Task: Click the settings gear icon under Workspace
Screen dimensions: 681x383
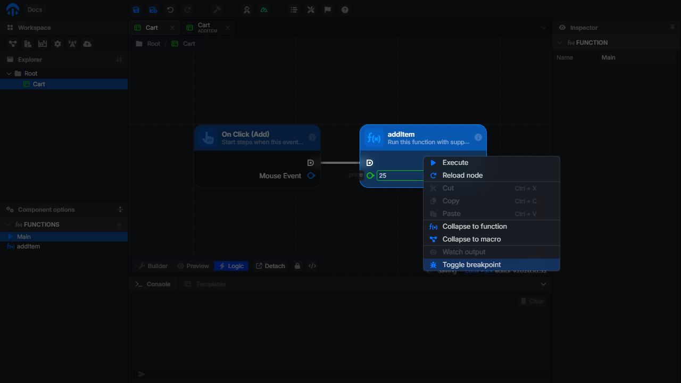Action: (x=57, y=44)
